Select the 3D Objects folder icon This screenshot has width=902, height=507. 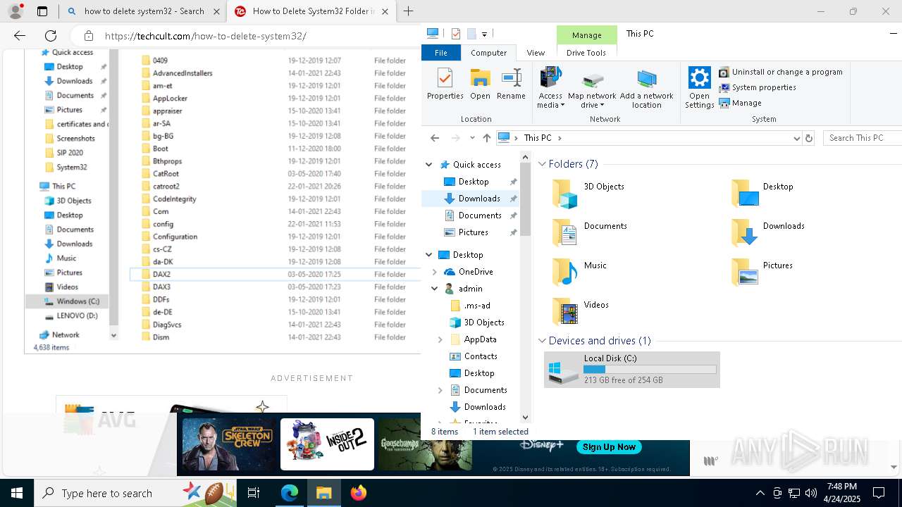click(564, 194)
